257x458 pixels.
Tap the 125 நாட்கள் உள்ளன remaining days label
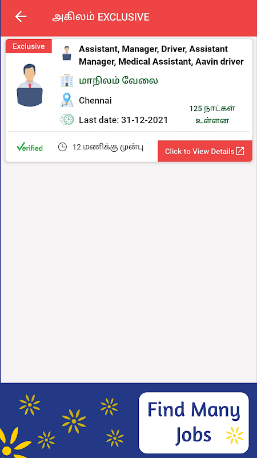pyautogui.click(x=212, y=114)
